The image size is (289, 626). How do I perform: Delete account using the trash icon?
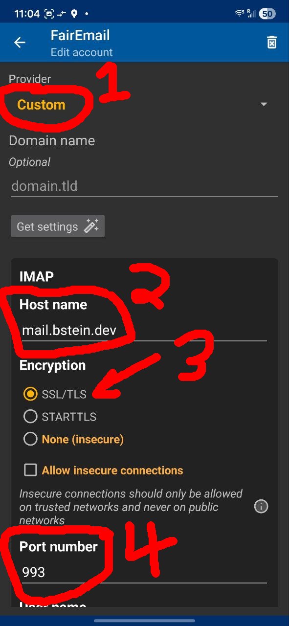[272, 43]
